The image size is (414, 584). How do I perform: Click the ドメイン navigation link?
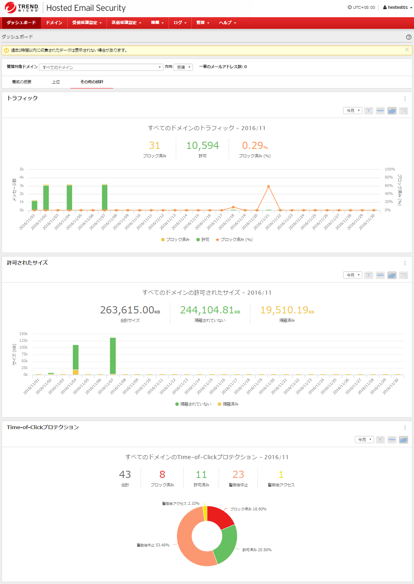tap(54, 23)
